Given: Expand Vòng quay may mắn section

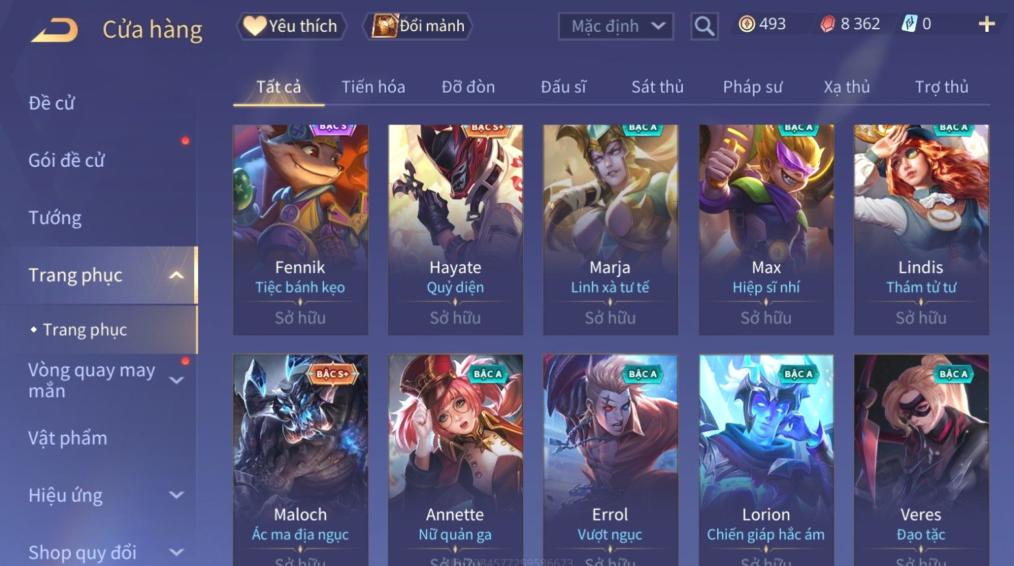Looking at the screenshot, I should point(176,380).
